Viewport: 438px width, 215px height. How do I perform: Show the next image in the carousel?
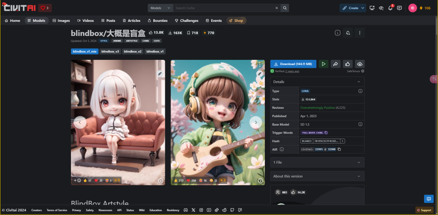pyautogui.click(x=255, y=122)
